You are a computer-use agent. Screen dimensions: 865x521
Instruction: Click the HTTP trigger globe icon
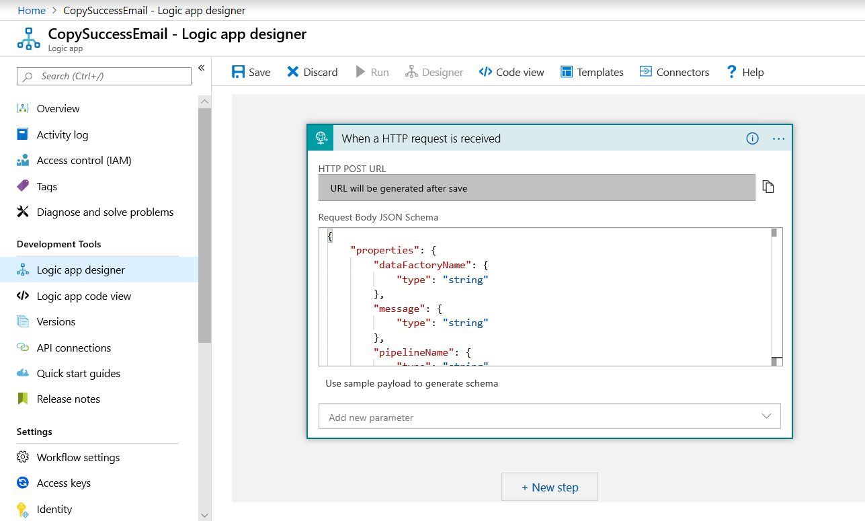point(320,138)
